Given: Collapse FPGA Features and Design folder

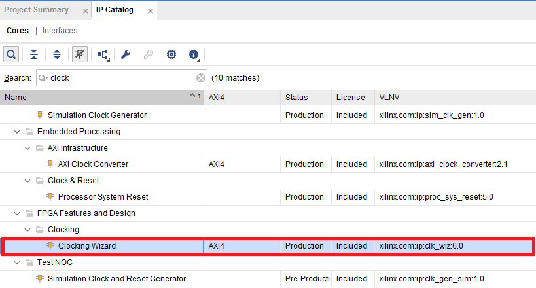Looking at the screenshot, I should click(x=17, y=214).
